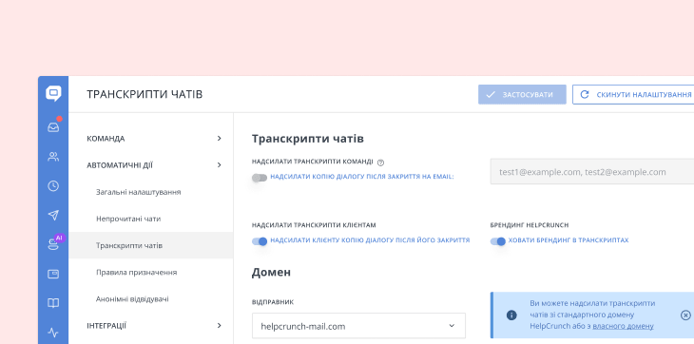Close the blue info banner

point(685,315)
